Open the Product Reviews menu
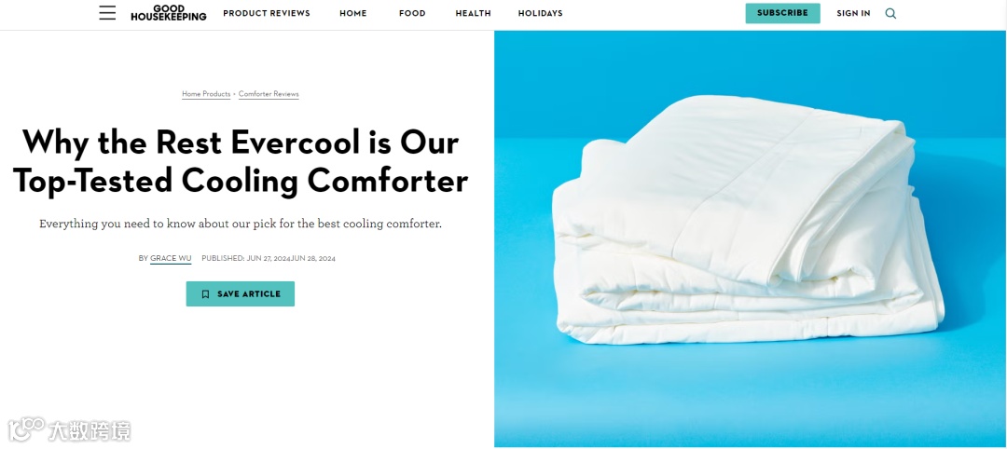 tap(267, 13)
